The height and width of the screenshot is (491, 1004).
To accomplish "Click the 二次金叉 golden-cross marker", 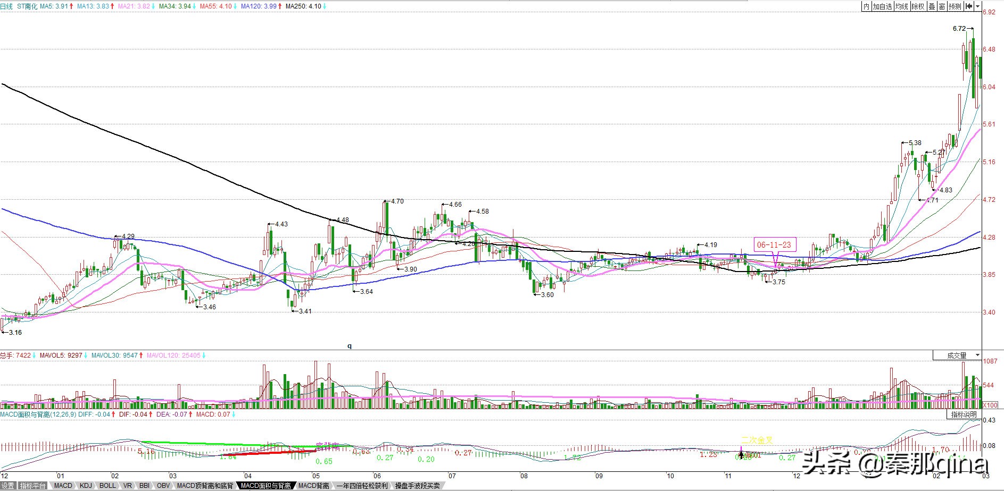I will coord(757,440).
